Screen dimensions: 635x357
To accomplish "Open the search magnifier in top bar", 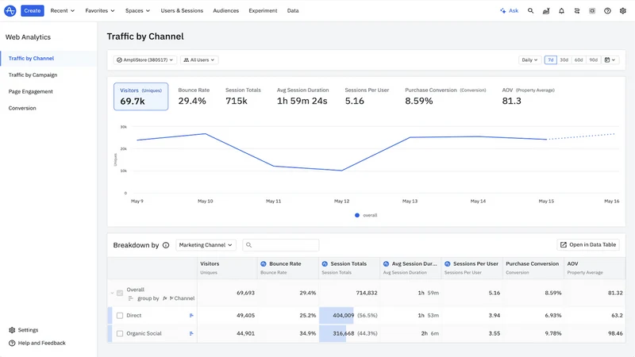I will click(x=530, y=11).
